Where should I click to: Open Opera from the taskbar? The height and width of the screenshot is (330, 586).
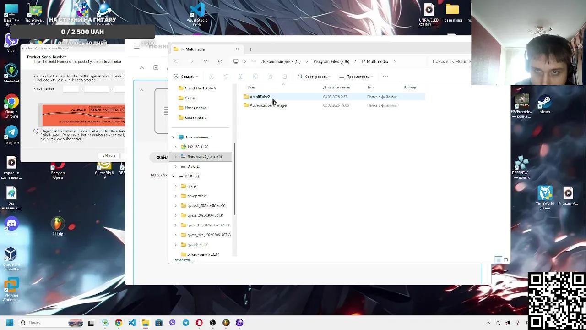(199, 323)
